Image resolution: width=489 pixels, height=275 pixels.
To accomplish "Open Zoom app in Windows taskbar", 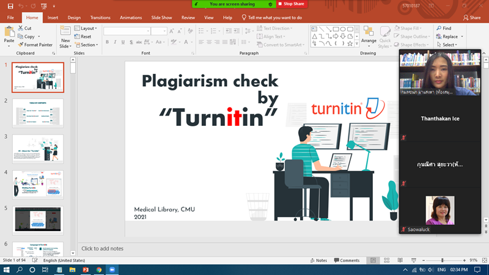I will tap(112, 269).
